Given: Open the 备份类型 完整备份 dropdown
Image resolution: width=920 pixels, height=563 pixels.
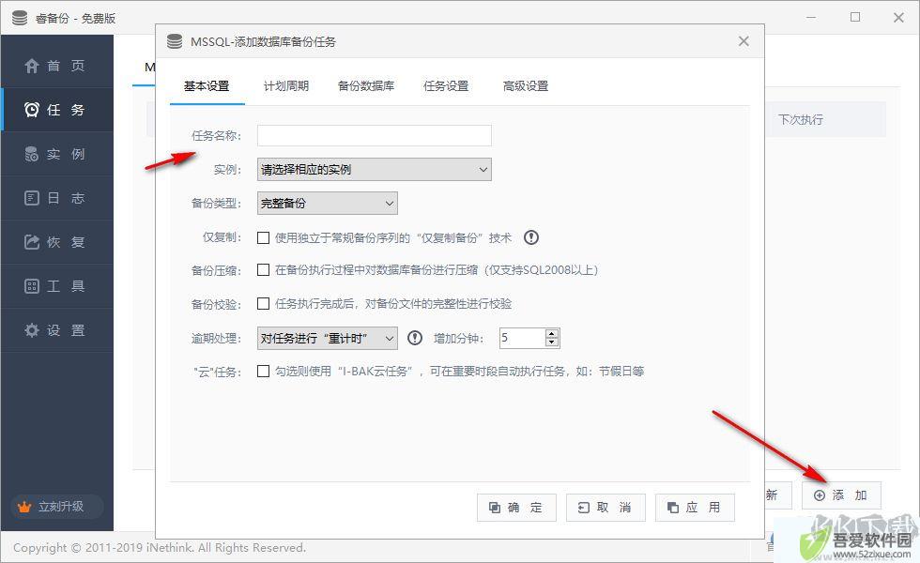Looking at the screenshot, I should point(328,204).
